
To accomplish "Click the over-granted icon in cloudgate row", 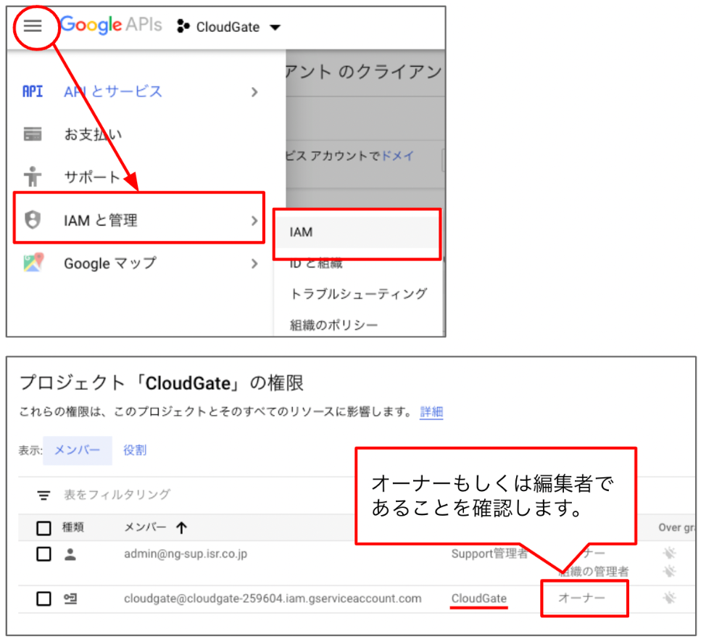I will tap(669, 598).
